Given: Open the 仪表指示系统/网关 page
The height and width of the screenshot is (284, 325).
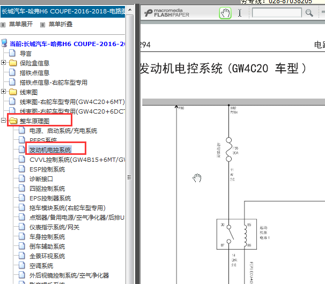Looking at the screenshot, I should coord(55,227).
